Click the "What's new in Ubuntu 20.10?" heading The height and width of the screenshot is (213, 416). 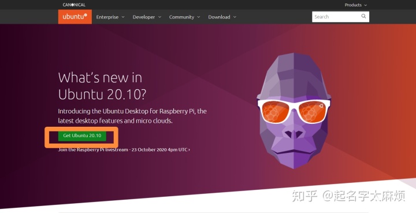pyautogui.click(x=102, y=86)
